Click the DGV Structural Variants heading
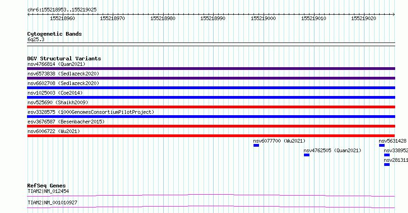This screenshot has height=213, width=408. coord(64,59)
